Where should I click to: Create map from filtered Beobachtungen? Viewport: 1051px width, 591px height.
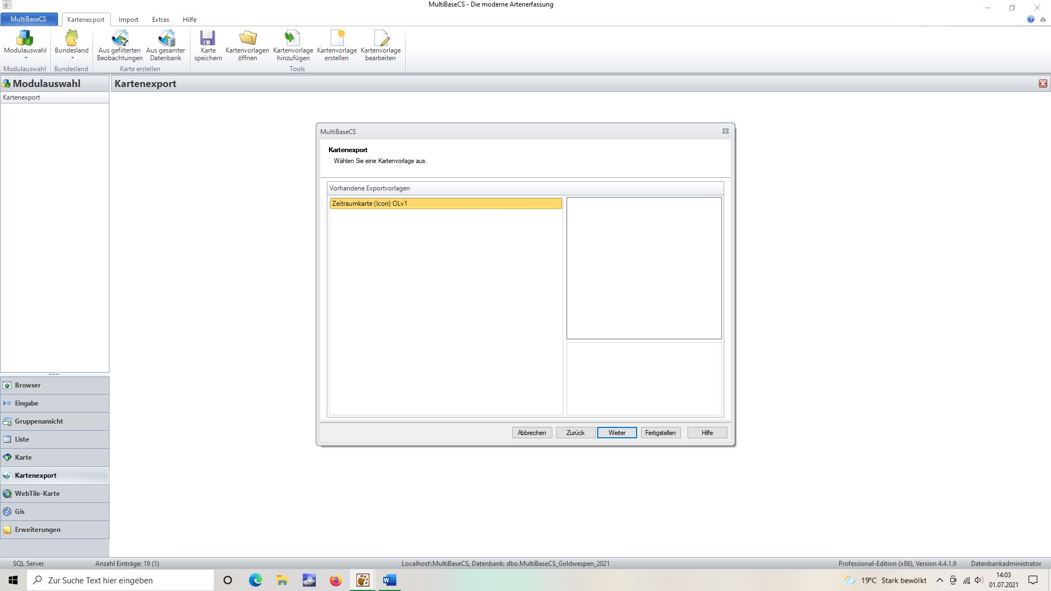click(120, 45)
